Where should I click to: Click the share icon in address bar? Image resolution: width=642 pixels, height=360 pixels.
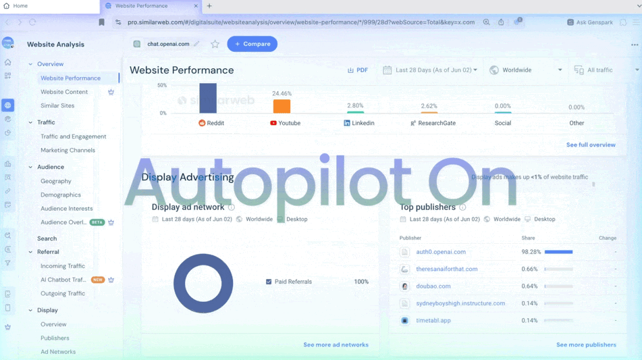(x=501, y=22)
